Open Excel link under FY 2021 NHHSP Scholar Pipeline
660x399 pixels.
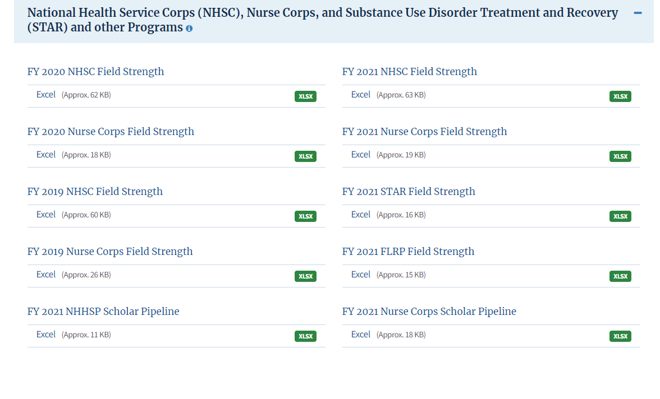pyautogui.click(x=46, y=334)
